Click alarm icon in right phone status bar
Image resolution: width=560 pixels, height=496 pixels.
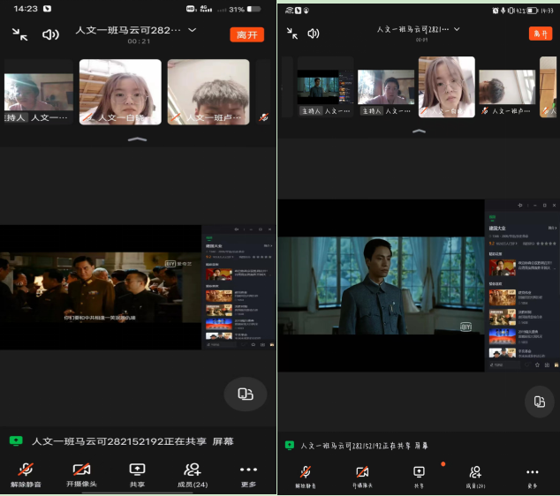click(x=496, y=11)
